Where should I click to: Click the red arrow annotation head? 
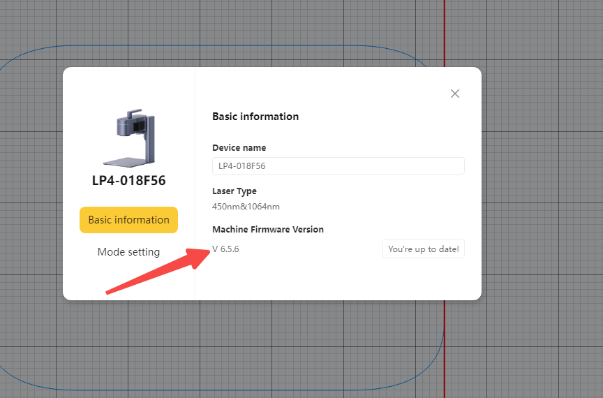pos(198,257)
